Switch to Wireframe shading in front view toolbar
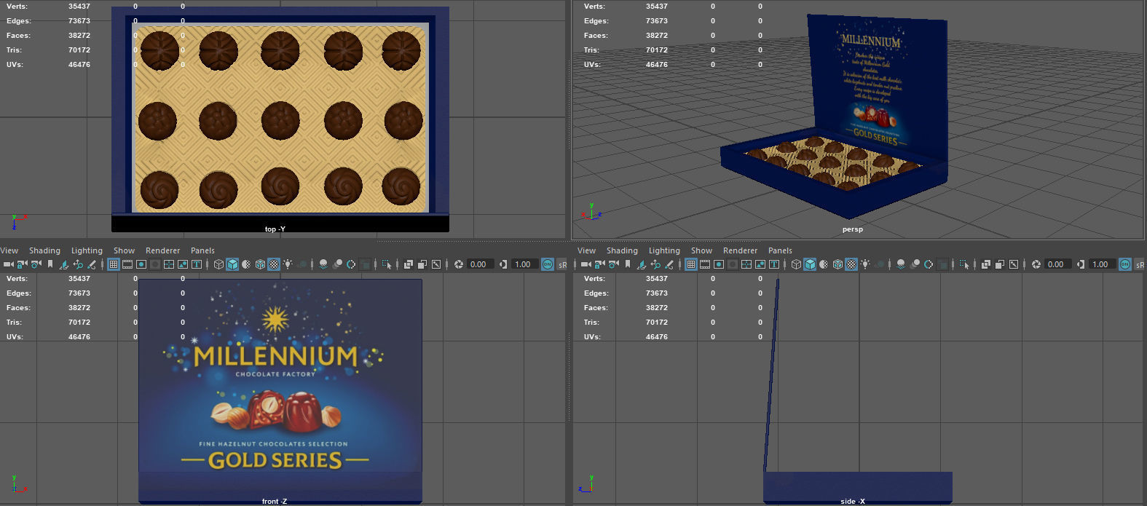This screenshot has width=1147, height=506. (x=218, y=264)
